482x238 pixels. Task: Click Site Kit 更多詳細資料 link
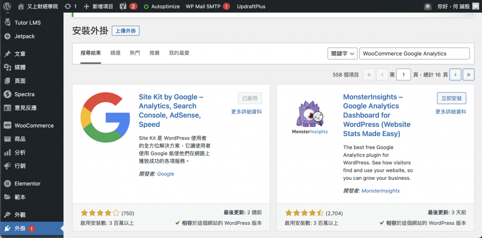[x=247, y=112]
